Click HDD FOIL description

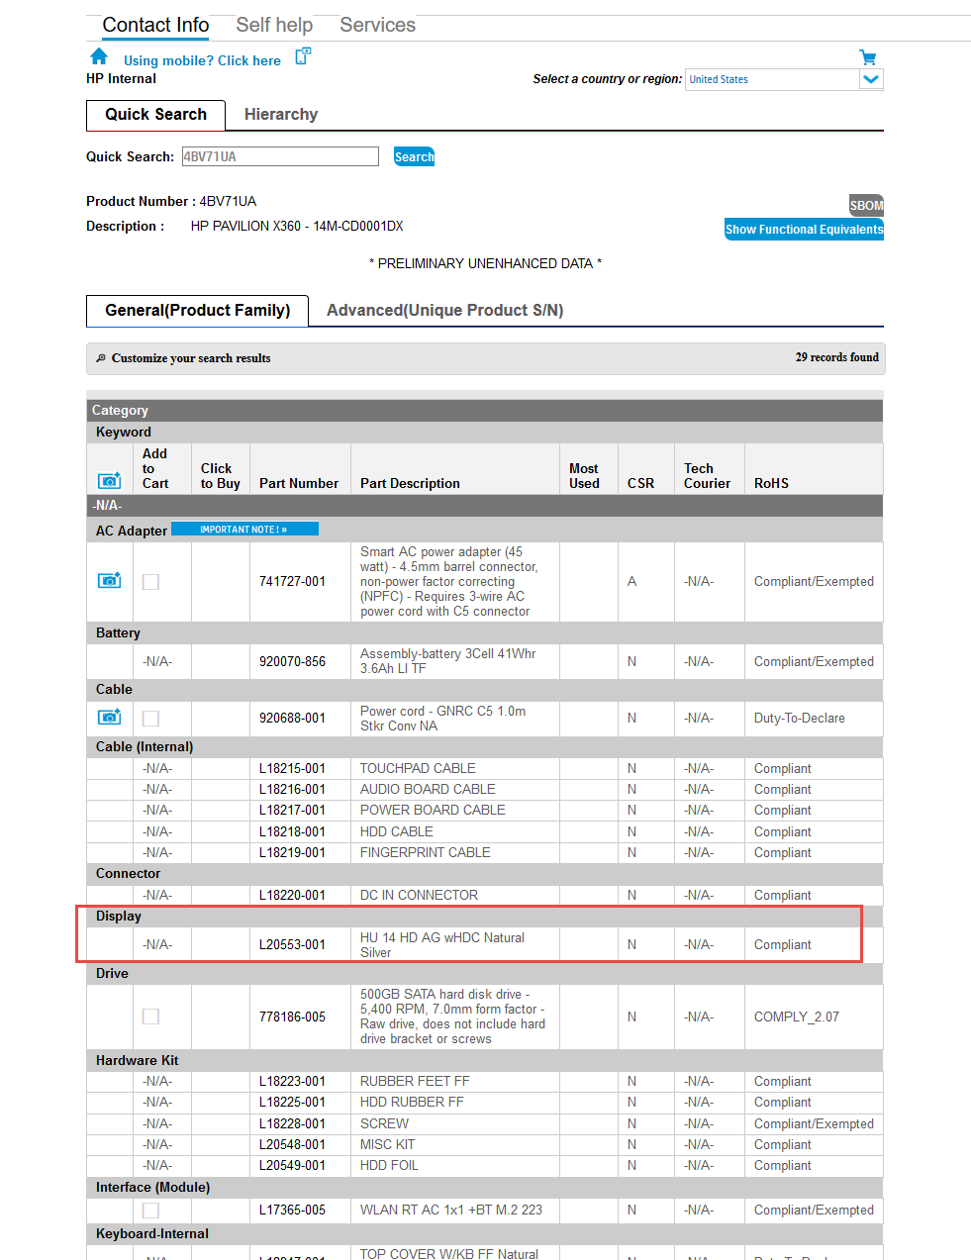(389, 1165)
